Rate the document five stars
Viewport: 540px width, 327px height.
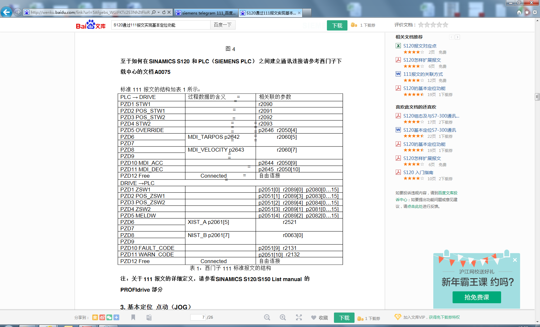pyautogui.click(x=445, y=25)
